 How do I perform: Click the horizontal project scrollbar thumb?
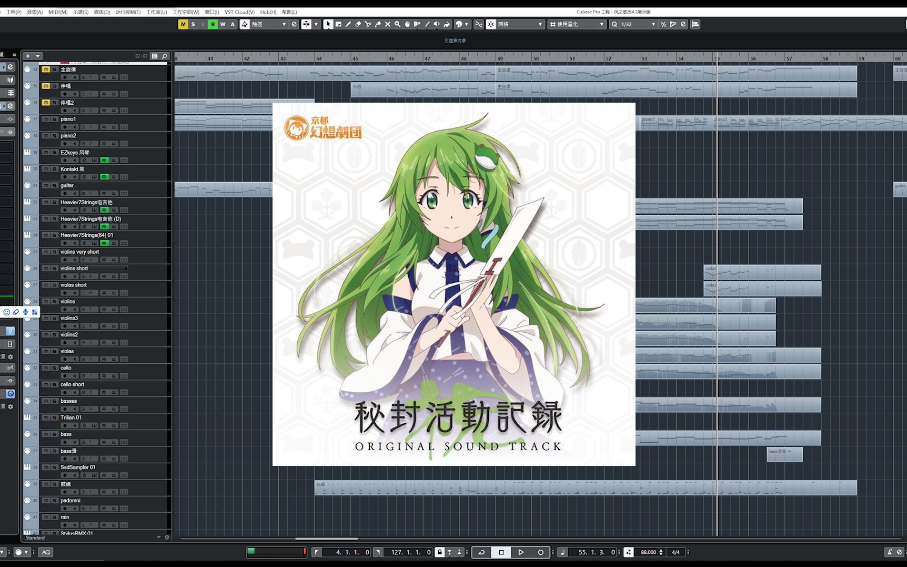(326, 539)
